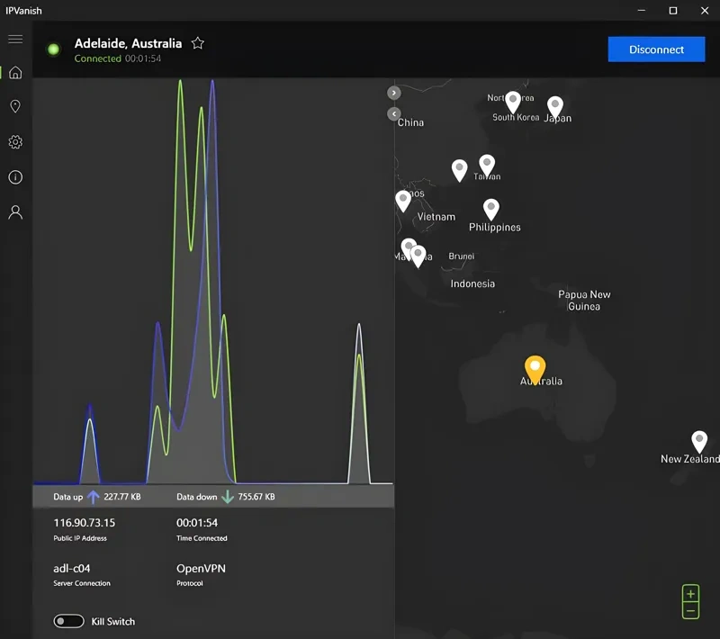Go to the Home sidebar icon
The height and width of the screenshot is (639, 720).
[15, 73]
